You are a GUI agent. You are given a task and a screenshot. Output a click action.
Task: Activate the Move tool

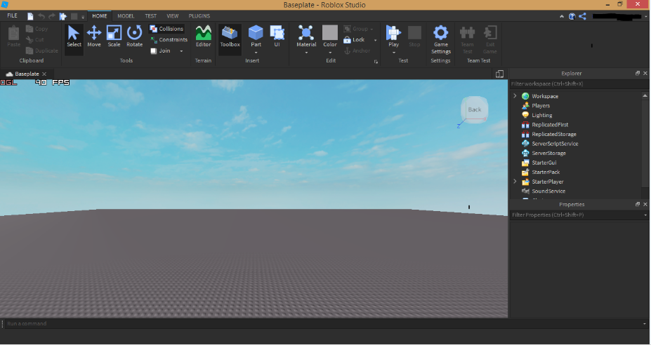click(94, 36)
